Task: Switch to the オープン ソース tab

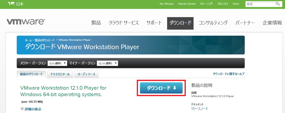Action: (86, 74)
